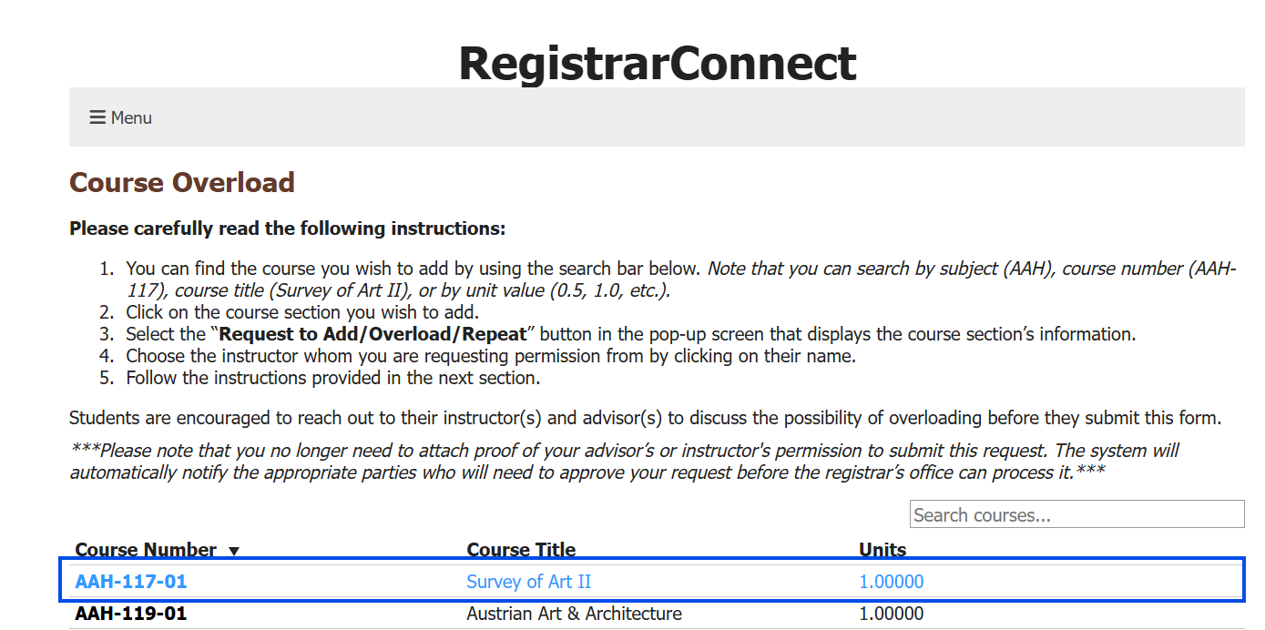
Task: Click the units value for AAH-117-01
Action: [892, 582]
